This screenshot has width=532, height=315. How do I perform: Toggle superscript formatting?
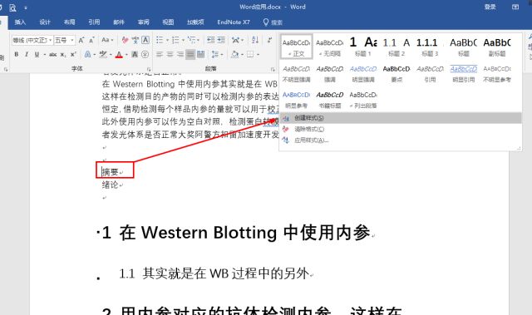[73, 54]
